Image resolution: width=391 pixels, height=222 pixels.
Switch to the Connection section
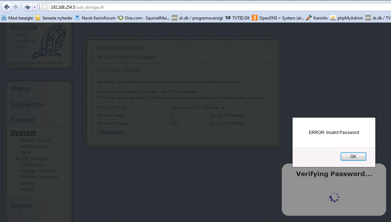coord(27,104)
